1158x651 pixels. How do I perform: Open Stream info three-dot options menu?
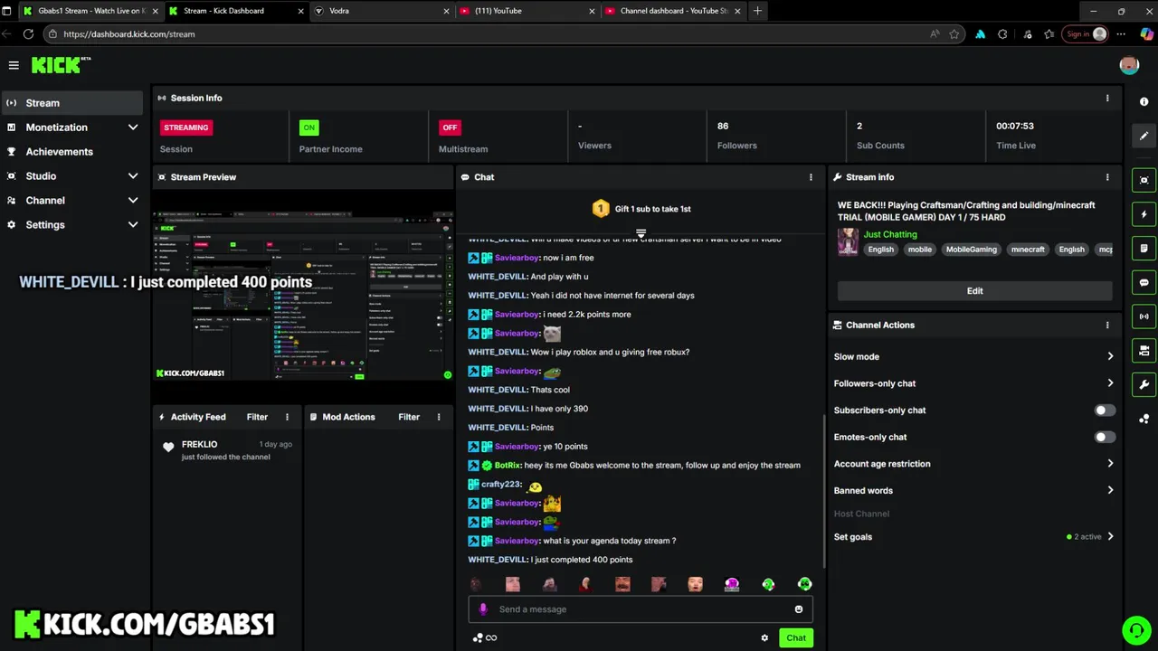(1107, 177)
